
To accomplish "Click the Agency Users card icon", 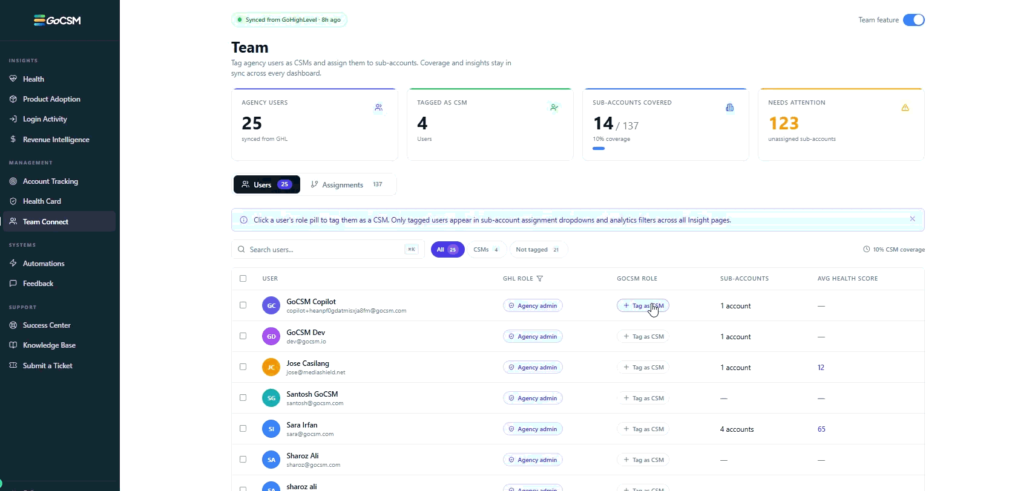I will [379, 108].
